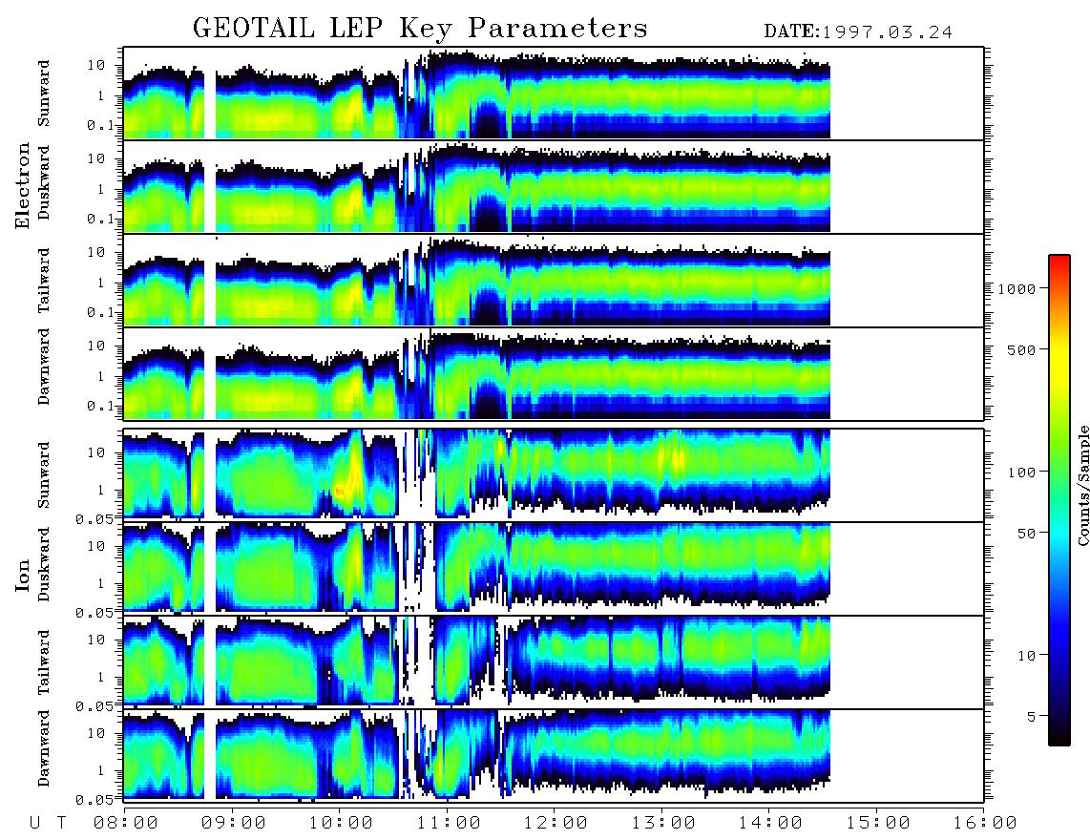The image size is (1090, 840).
Task: Click the vertical 'Ion' group label
Action: click(x=23, y=575)
